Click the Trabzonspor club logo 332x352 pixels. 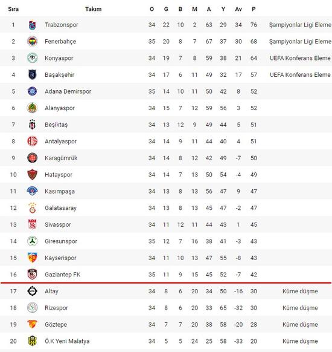[x=32, y=25]
